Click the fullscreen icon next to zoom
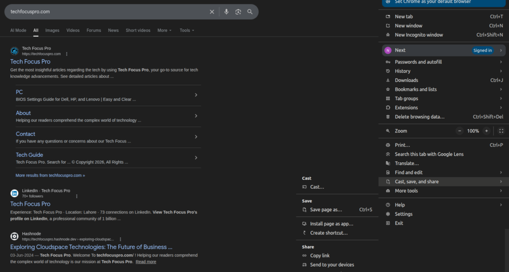This screenshot has width=509, height=272. (x=501, y=131)
